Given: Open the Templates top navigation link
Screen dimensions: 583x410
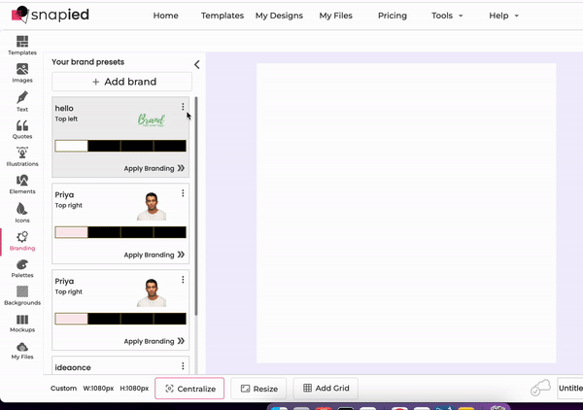Looking at the screenshot, I should [x=223, y=16].
